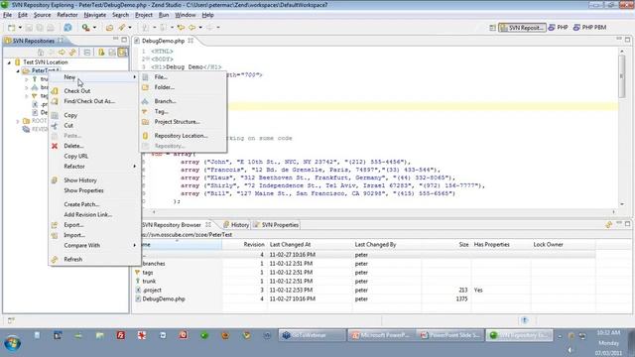Select the DebugDemo.php editor tab
635x357 pixels.
click(x=163, y=41)
